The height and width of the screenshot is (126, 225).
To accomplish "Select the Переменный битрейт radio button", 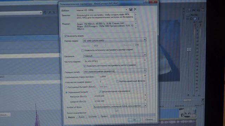I will point(66,92).
